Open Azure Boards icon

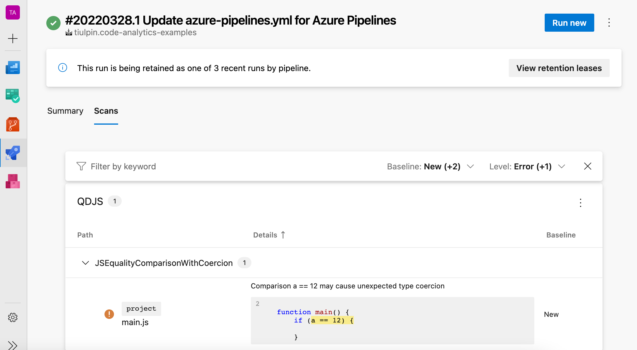pos(13,96)
